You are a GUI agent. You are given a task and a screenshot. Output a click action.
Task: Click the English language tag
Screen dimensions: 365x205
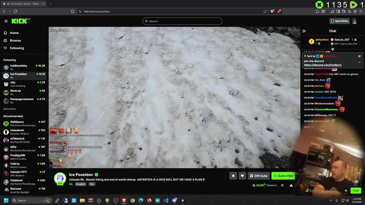point(81,184)
